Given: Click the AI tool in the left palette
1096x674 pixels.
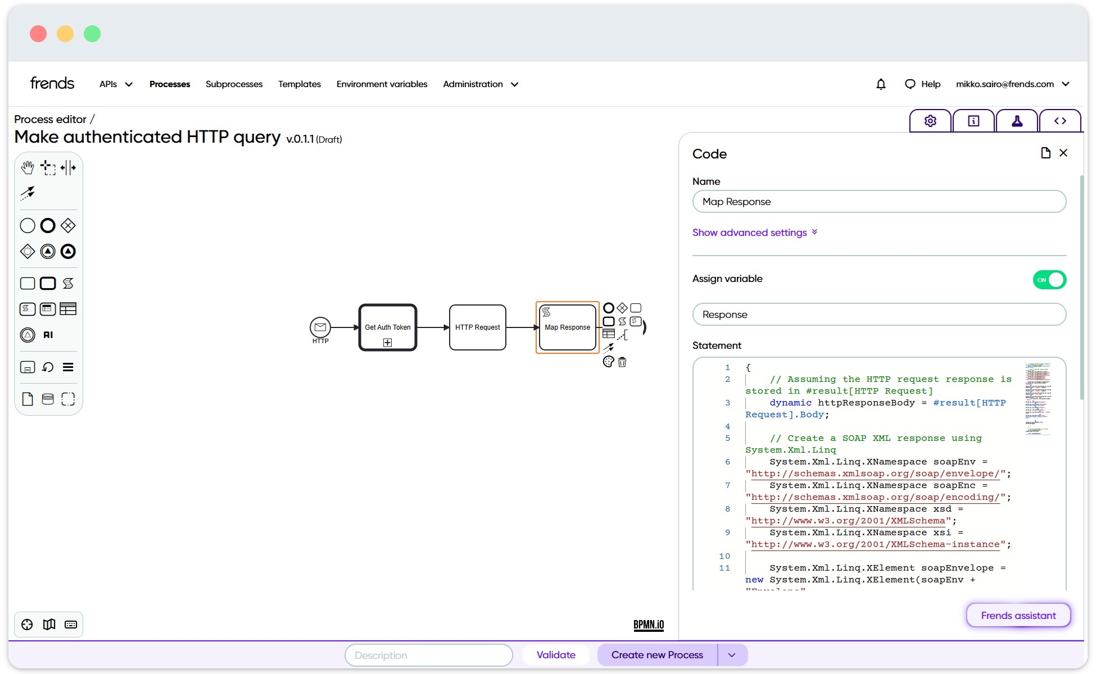Looking at the screenshot, I should point(48,335).
